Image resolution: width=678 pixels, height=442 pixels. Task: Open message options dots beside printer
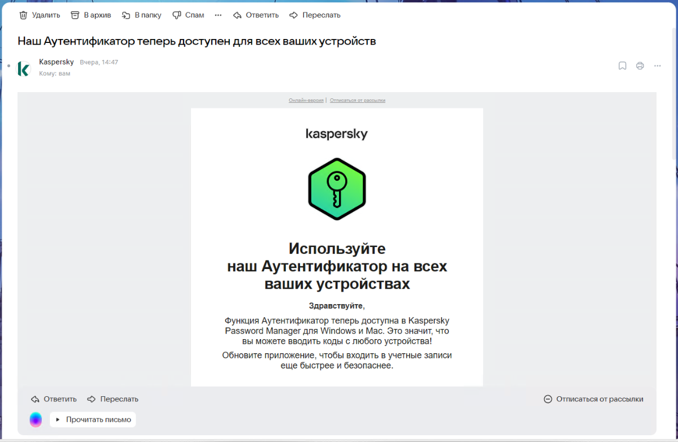[x=657, y=66]
